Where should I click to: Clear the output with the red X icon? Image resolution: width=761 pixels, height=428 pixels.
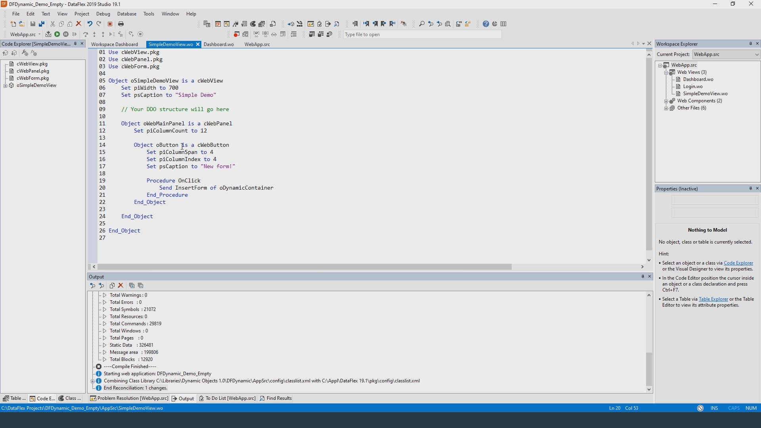pyautogui.click(x=121, y=286)
